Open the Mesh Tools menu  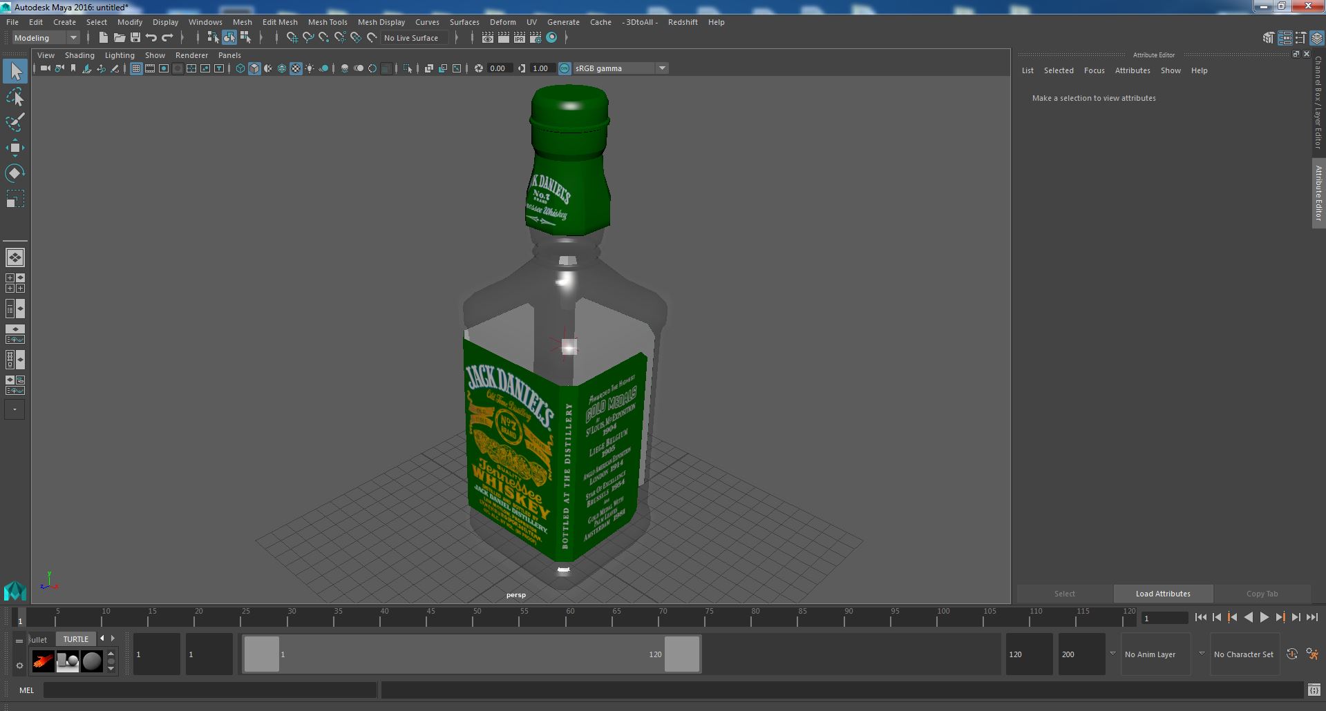[x=328, y=22]
